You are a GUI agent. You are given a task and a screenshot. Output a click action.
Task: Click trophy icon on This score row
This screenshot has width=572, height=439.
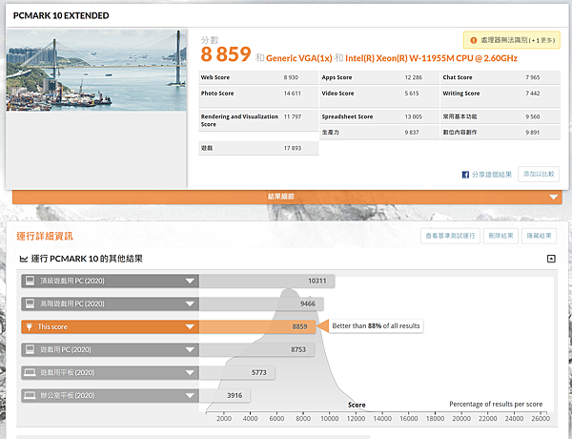pos(30,327)
